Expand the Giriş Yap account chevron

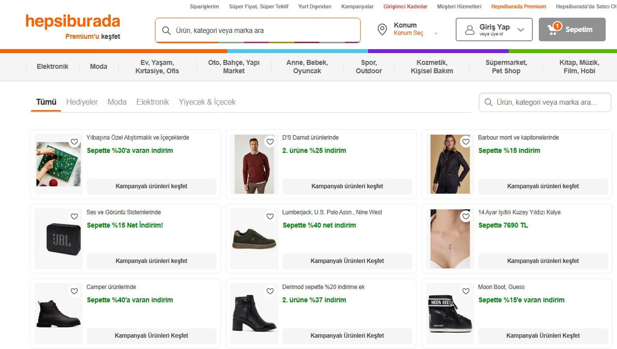tap(521, 30)
